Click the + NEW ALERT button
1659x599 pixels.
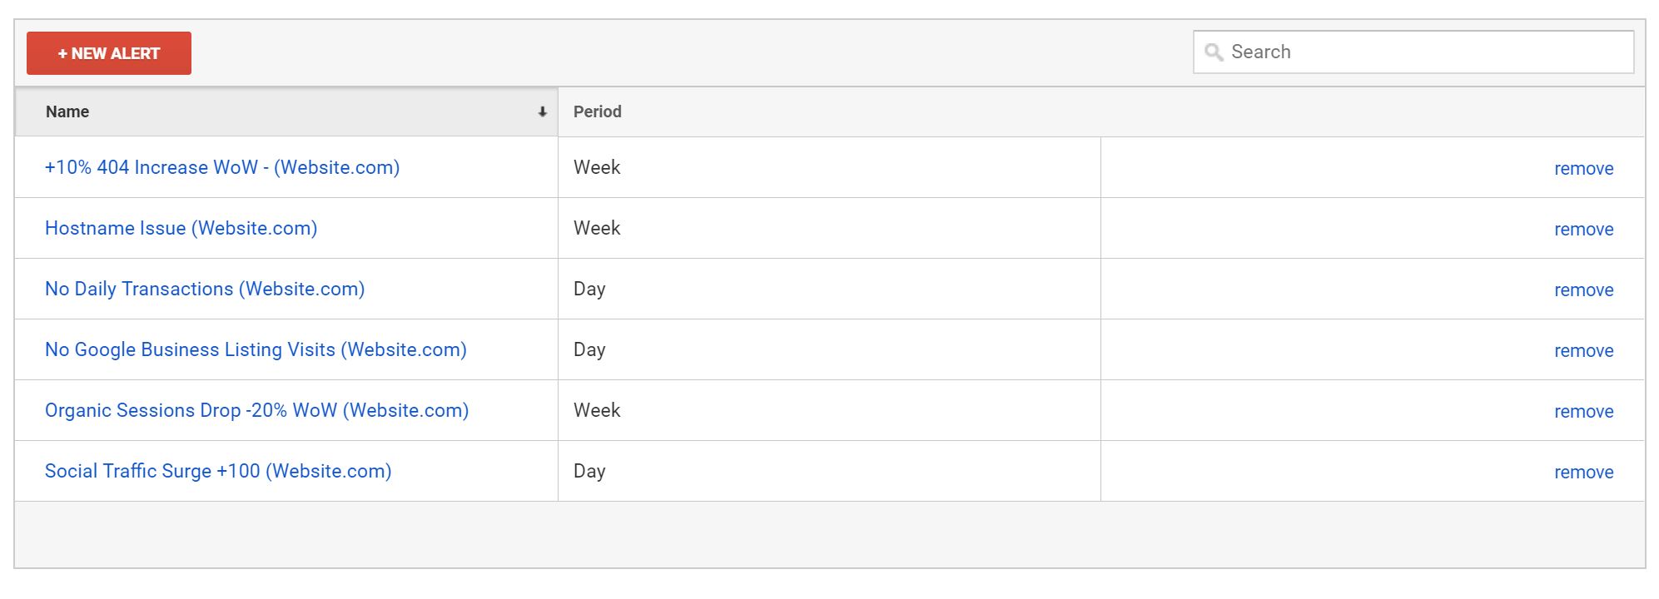pyautogui.click(x=109, y=53)
